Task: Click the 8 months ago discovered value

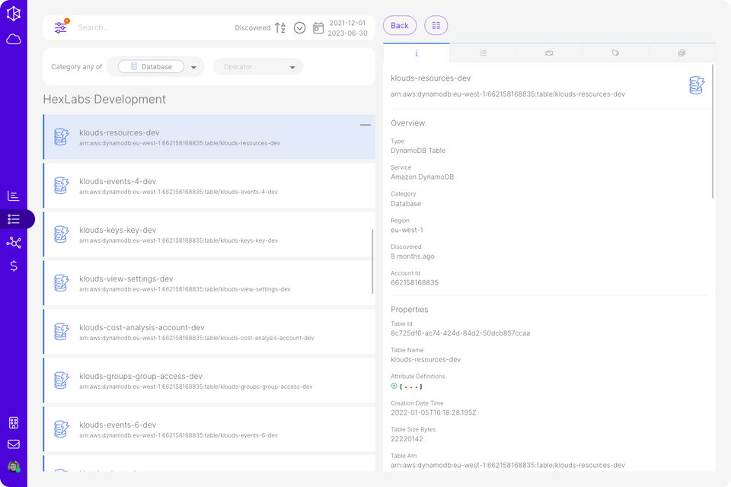Action: (413, 256)
